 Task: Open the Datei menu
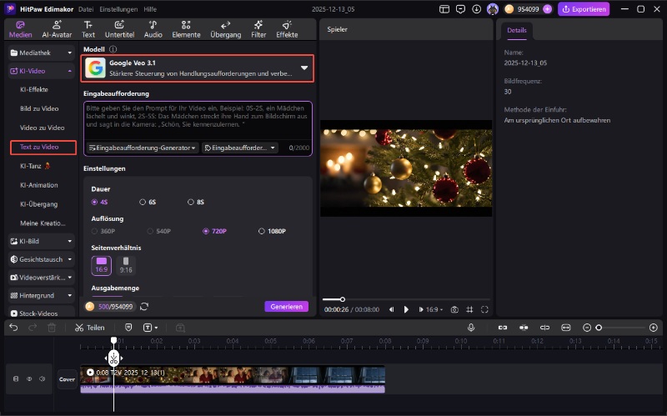click(86, 9)
